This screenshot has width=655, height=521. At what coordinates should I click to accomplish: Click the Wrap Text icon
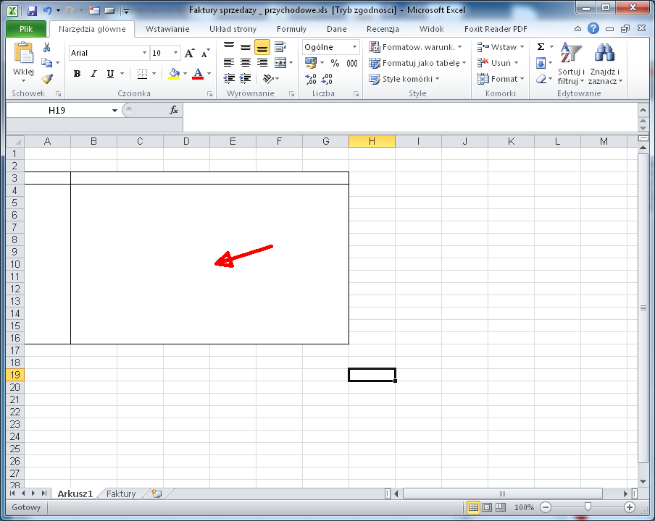280,47
